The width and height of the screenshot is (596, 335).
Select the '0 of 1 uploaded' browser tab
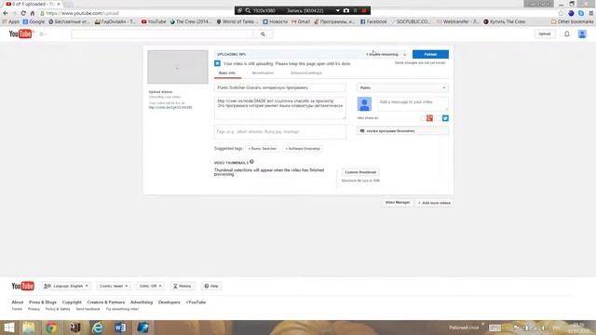[x=33, y=4]
